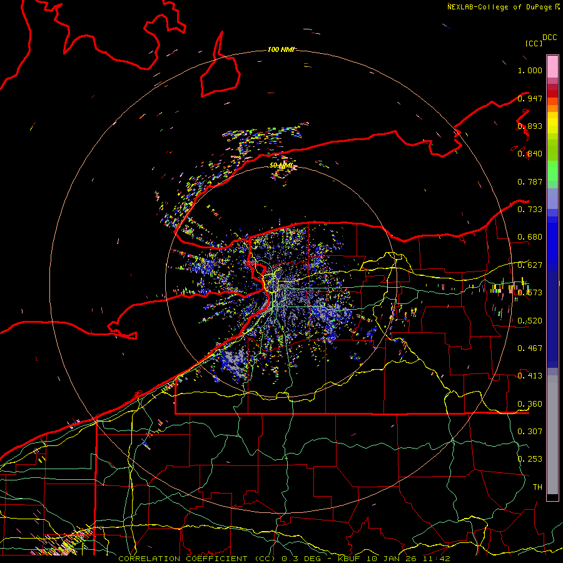Click the TH threshold label
The width and height of the screenshot is (563, 563).
coord(537,487)
